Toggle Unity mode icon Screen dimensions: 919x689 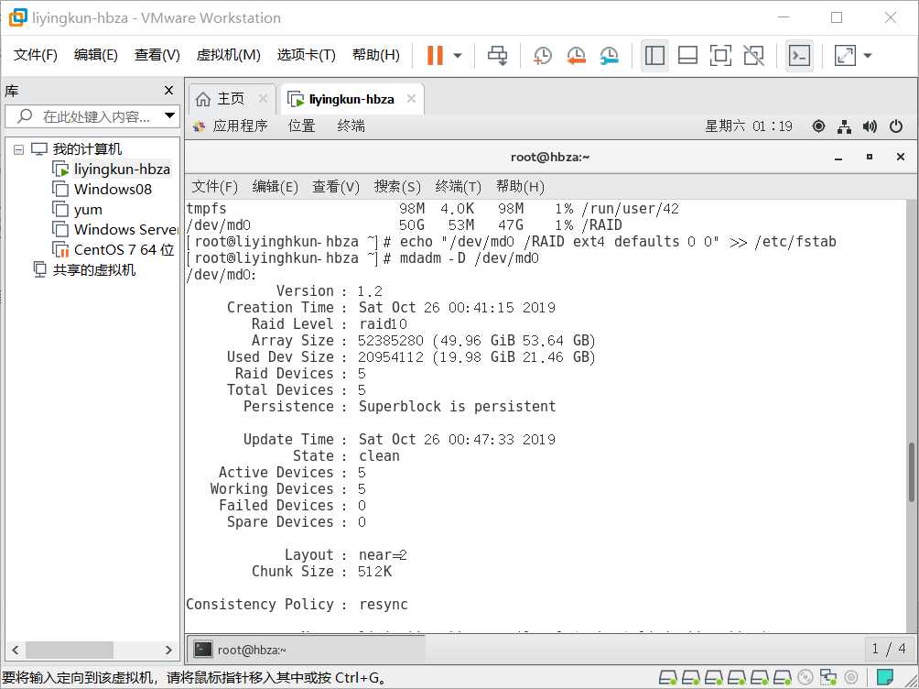tap(753, 56)
